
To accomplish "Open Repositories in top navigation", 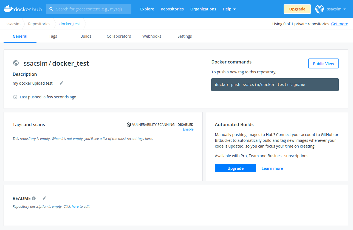I will [172, 9].
